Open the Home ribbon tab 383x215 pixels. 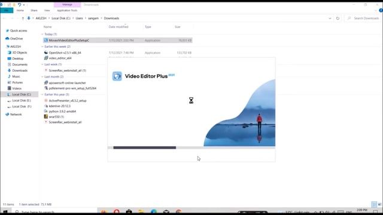[20, 11]
